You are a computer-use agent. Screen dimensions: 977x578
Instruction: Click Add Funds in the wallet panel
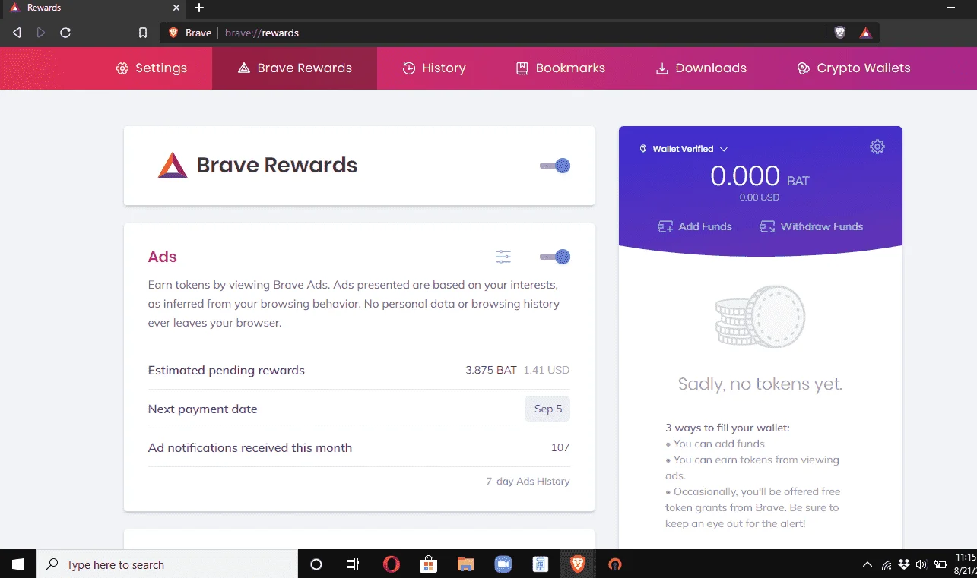click(695, 226)
